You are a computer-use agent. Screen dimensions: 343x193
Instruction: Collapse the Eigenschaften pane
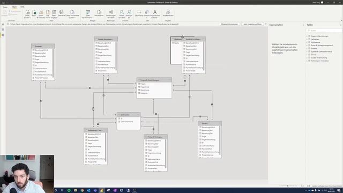click(303, 25)
